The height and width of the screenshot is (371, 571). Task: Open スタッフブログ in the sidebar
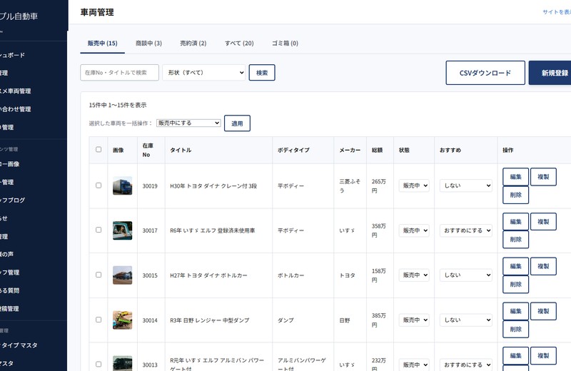tap(12, 200)
